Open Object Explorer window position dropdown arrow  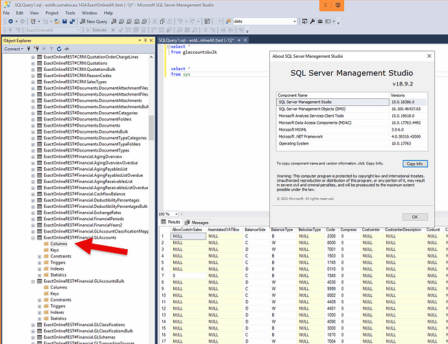tap(139, 41)
